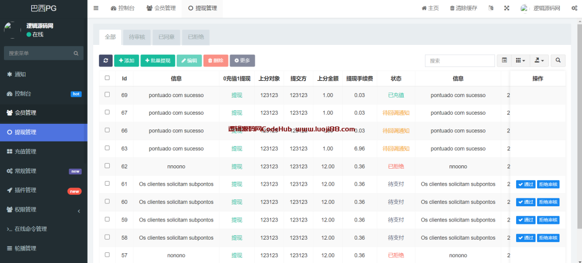The width and height of the screenshot is (582, 263).
Task: Focus the 搜索菜单 sidebar search field
Action: 43,53
